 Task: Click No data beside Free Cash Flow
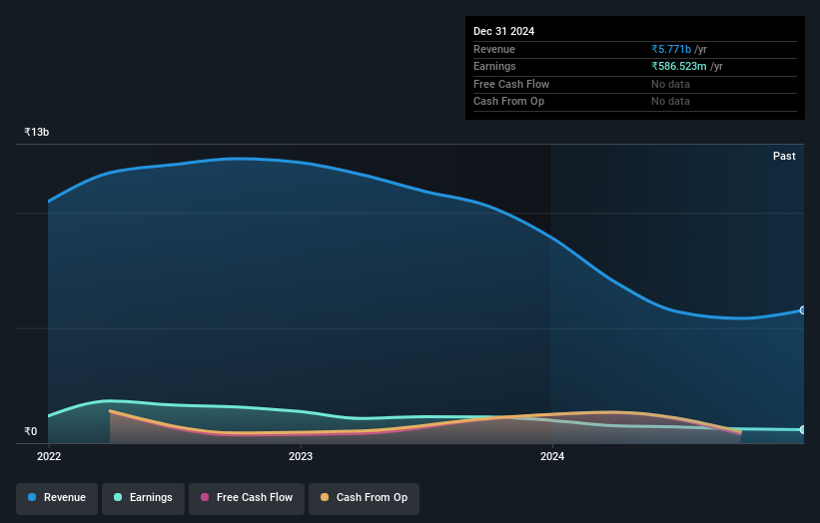coord(670,84)
